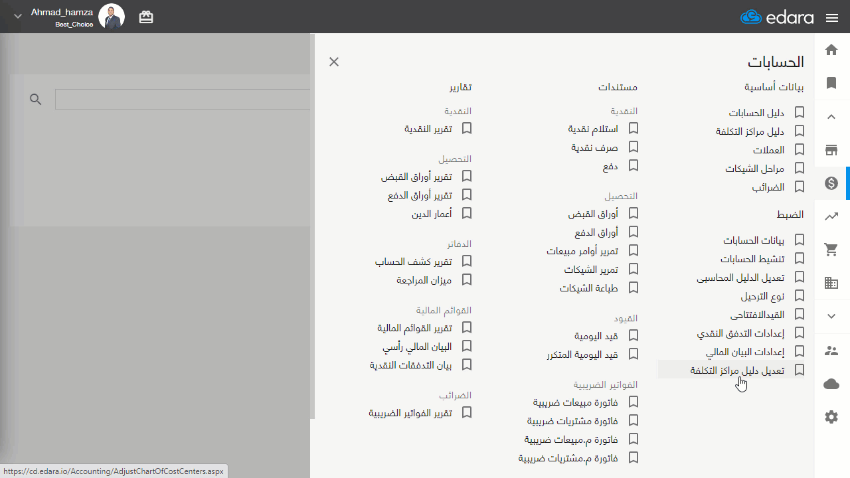Open the shopping cart sidebar icon
850x478 pixels.
click(831, 250)
